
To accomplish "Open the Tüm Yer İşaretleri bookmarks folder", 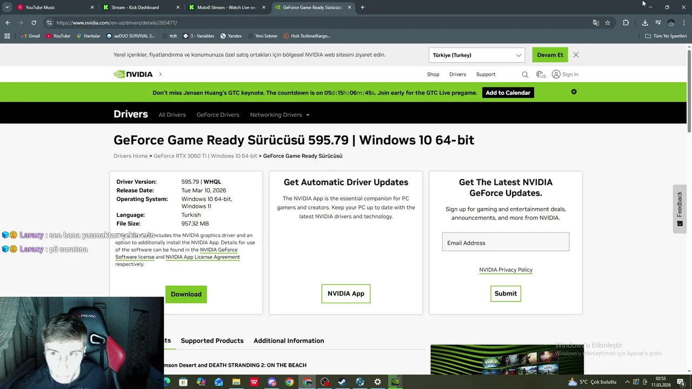I will click(x=666, y=36).
